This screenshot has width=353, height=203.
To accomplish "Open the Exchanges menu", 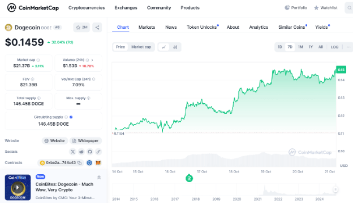I will click(126, 8).
